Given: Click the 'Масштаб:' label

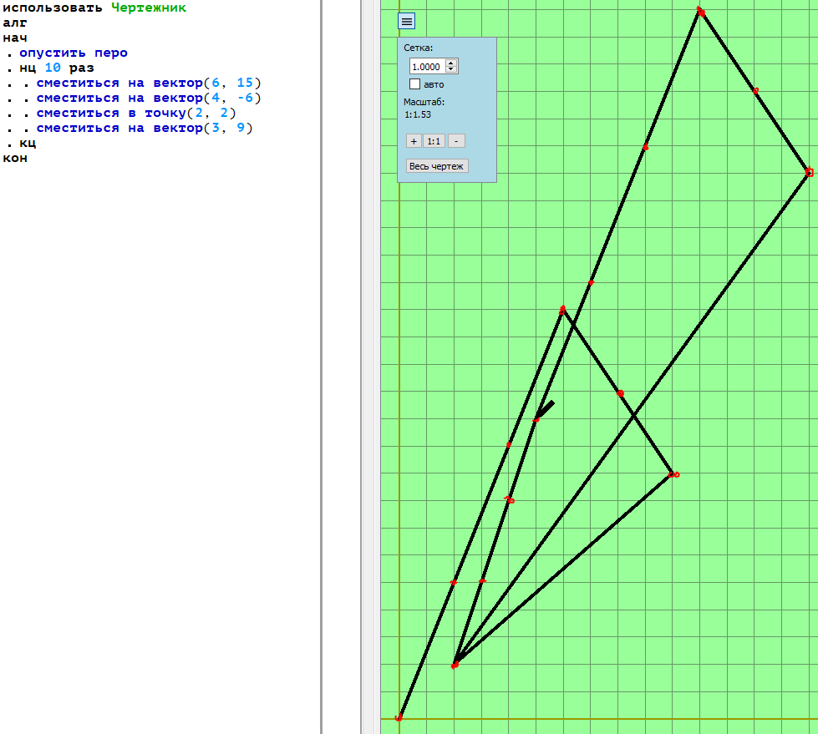Looking at the screenshot, I should pyautogui.click(x=424, y=102).
